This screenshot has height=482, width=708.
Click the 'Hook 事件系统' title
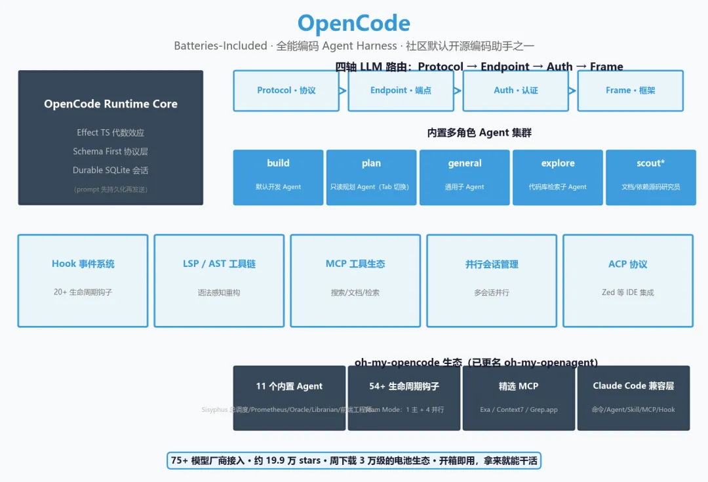click(x=83, y=264)
